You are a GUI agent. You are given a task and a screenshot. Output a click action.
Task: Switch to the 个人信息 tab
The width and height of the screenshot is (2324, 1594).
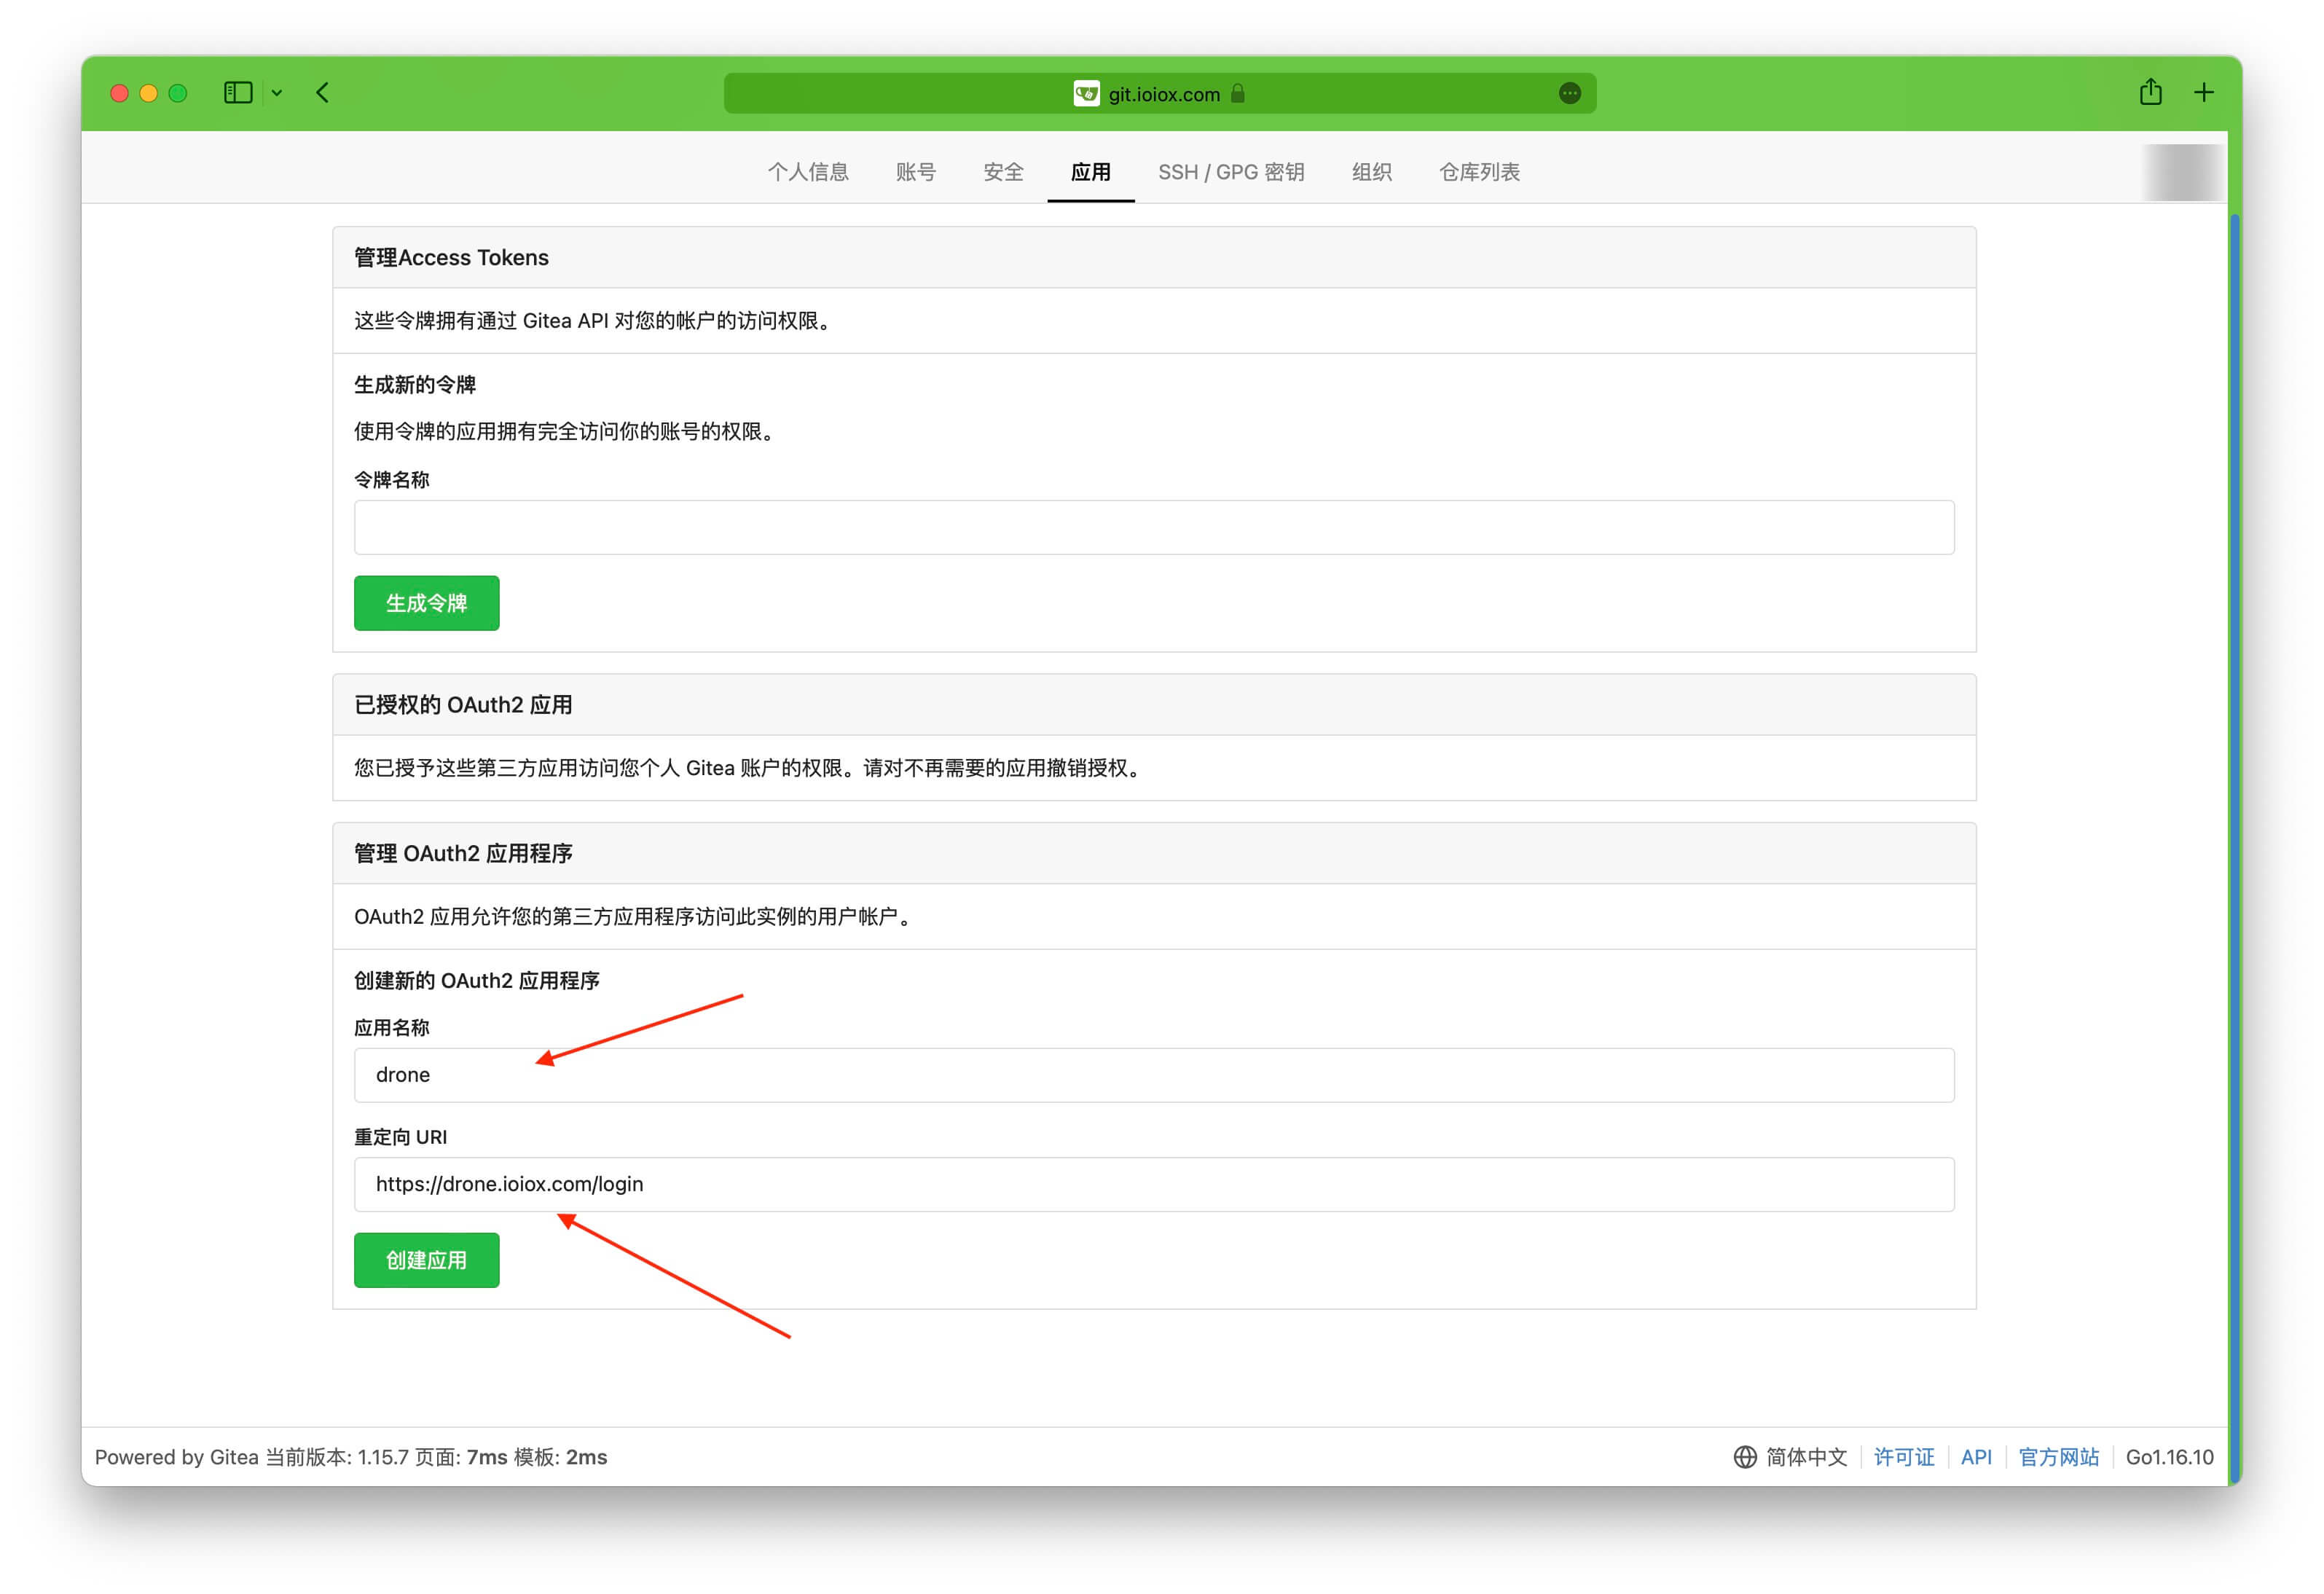pos(808,172)
